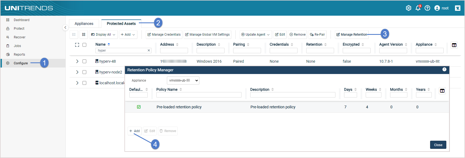The image size is (465, 158).
Task: Select the Pre-loaded retention policy name cell
Action: click(x=179, y=107)
